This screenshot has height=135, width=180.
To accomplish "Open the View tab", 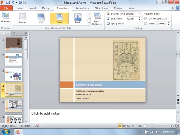I will pyautogui.click(x=131, y=8).
